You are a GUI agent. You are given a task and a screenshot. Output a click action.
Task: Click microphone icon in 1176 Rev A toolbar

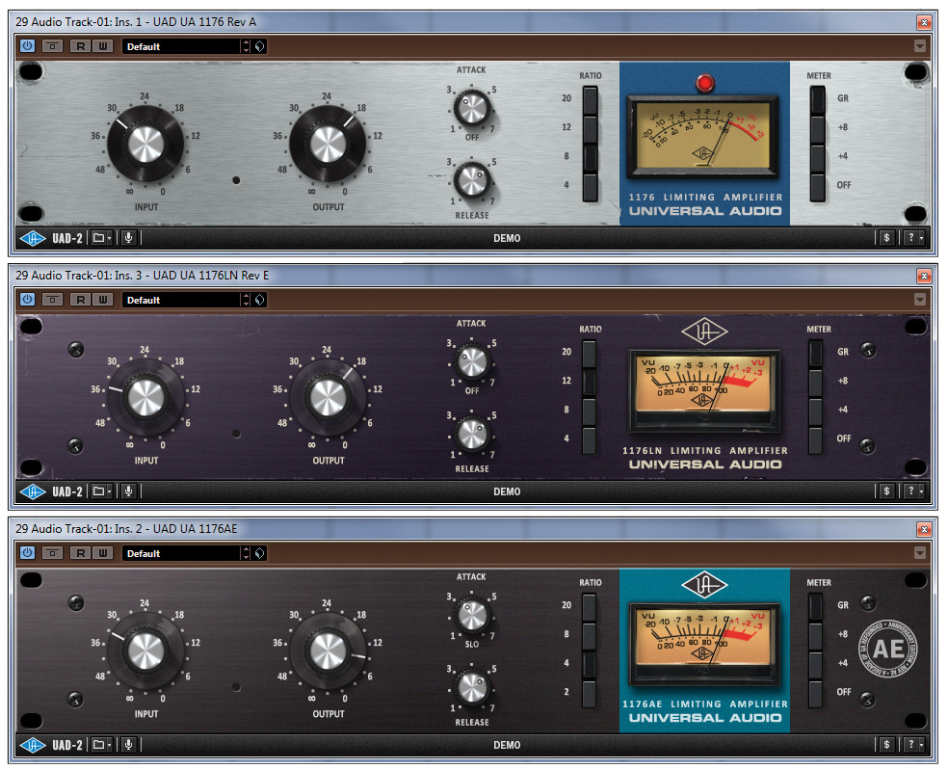coord(127,238)
